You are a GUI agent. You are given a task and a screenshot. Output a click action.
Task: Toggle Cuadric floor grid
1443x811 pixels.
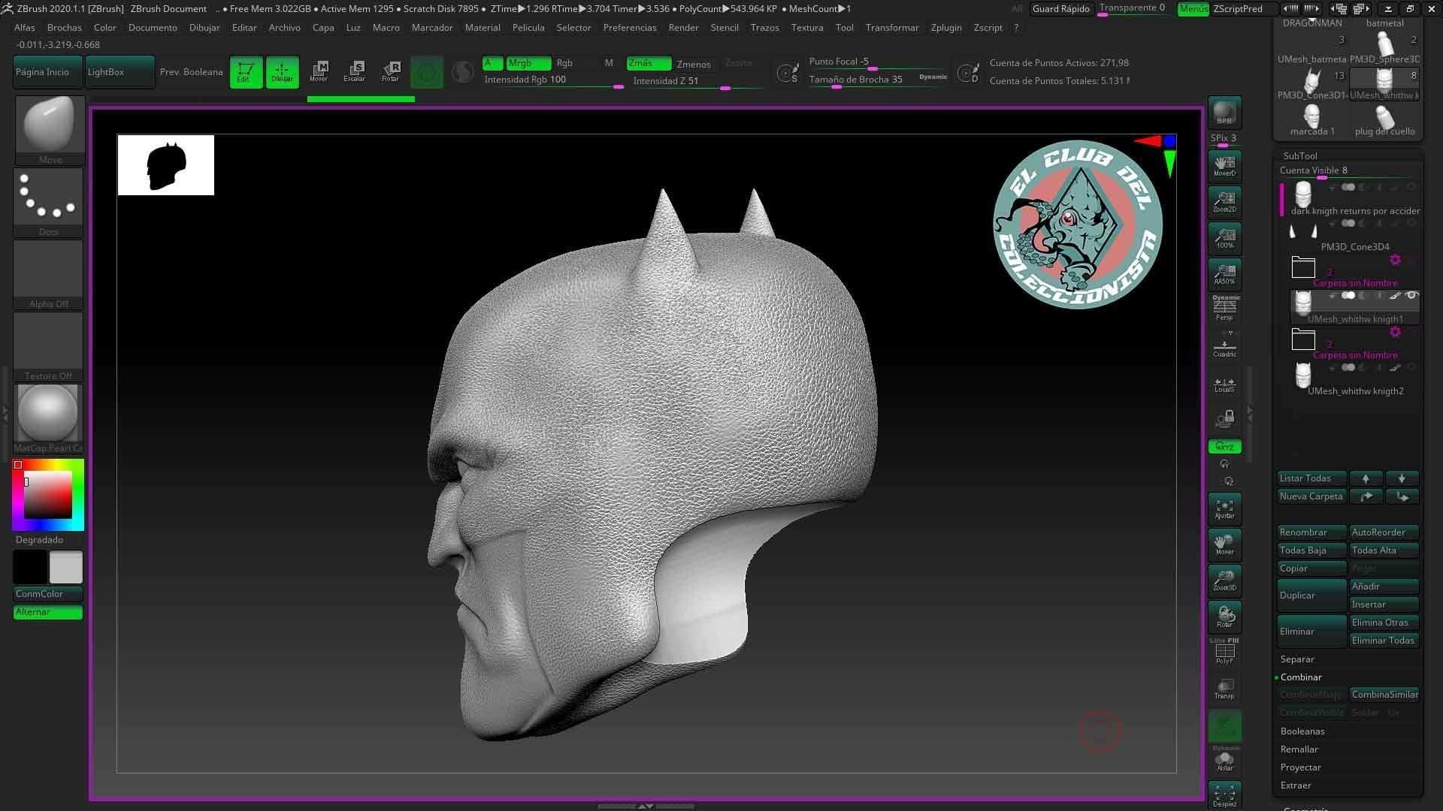(1224, 345)
